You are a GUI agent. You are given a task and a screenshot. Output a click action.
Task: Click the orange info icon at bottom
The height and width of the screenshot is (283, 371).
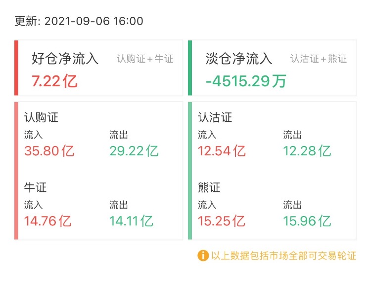[203, 255]
